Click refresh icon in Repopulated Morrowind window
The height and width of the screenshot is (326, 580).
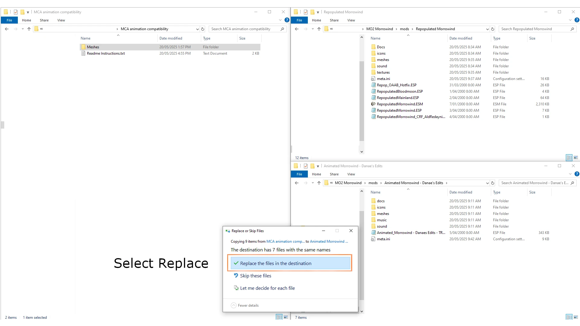pos(493,29)
